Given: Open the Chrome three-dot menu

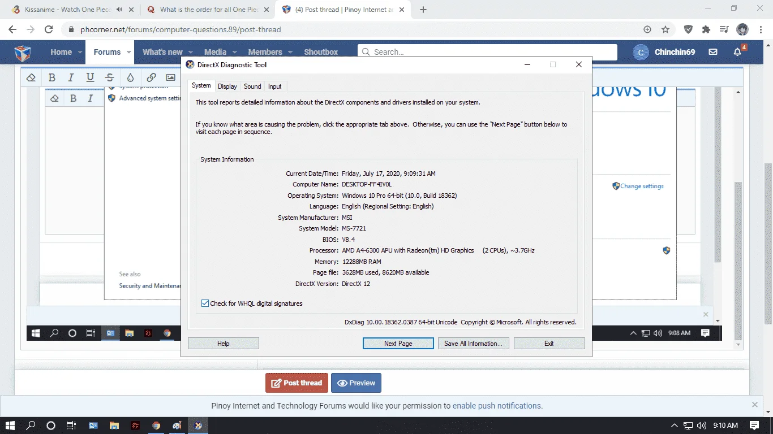Looking at the screenshot, I should coord(761,29).
